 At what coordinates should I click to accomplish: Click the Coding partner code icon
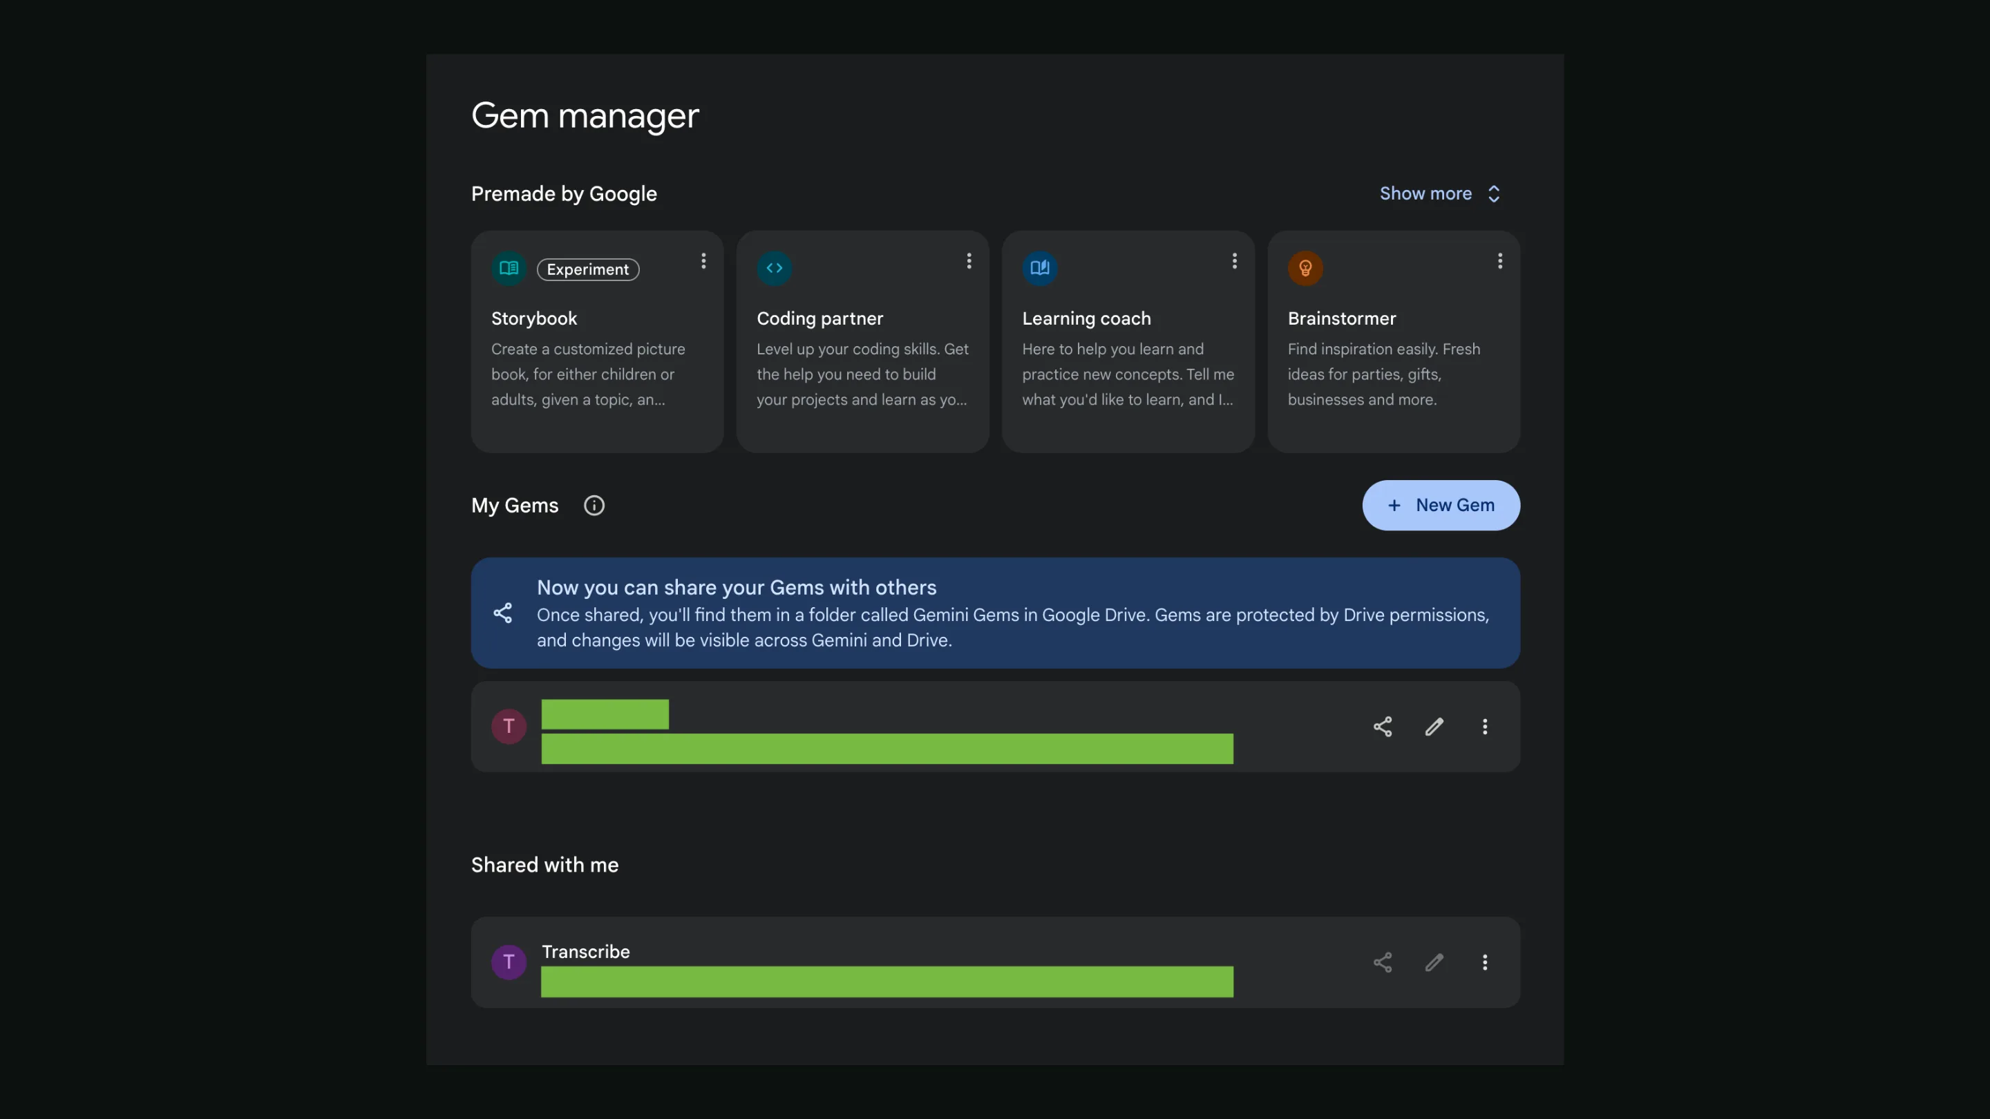pyautogui.click(x=774, y=268)
